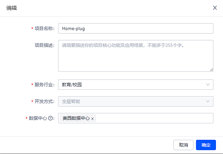The width and height of the screenshot is (223, 154).
Task: Remove the 美西数据中心 tag
Action: click(x=93, y=119)
